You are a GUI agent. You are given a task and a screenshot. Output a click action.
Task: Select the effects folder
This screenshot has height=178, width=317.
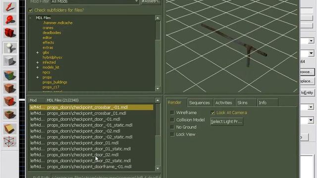(48, 43)
